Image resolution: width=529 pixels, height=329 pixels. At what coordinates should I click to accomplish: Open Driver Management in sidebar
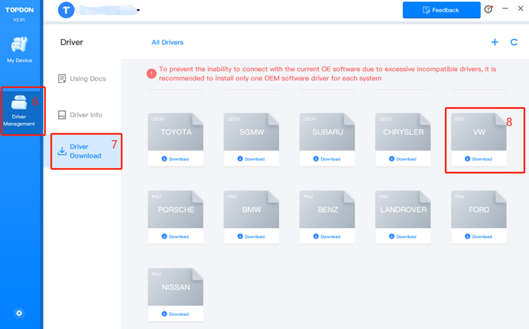tap(19, 111)
